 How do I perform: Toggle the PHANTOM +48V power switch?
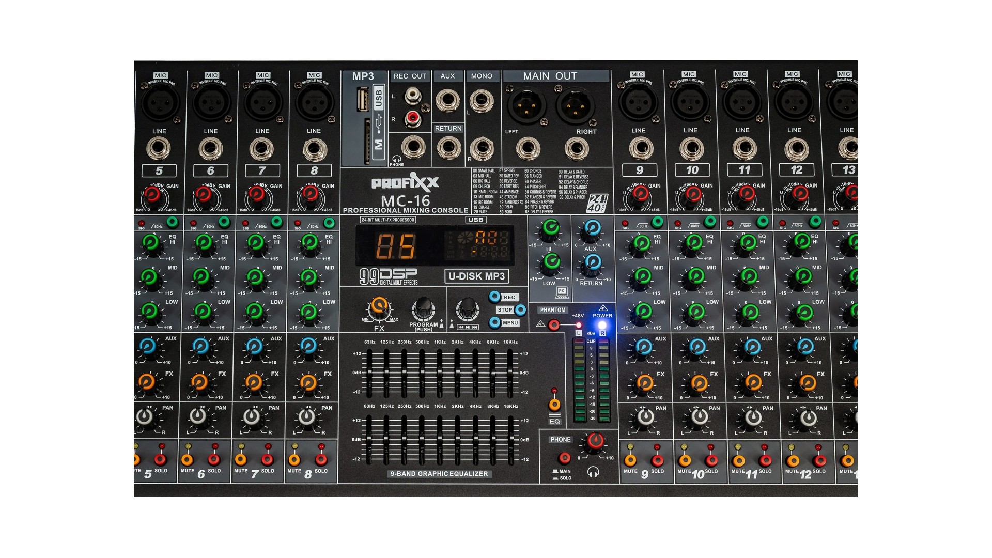[554, 325]
